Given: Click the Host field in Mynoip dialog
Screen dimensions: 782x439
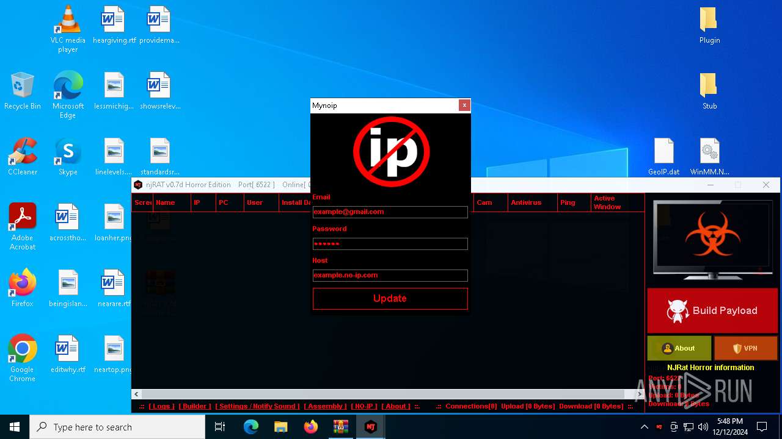Looking at the screenshot, I should click(x=390, y=275).
